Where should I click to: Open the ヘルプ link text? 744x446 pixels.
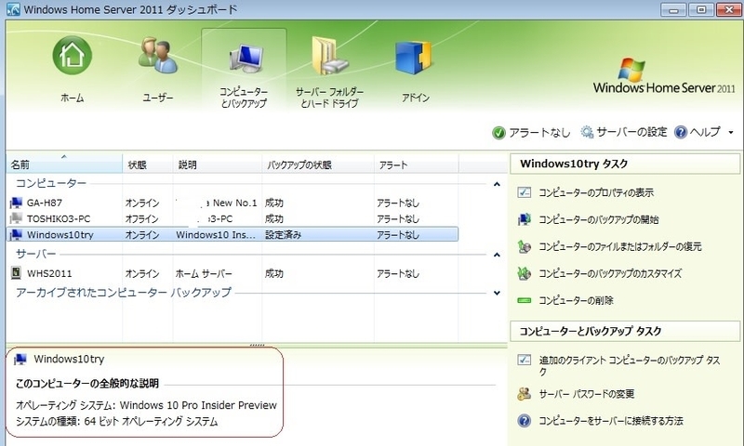tap(705, 132)
